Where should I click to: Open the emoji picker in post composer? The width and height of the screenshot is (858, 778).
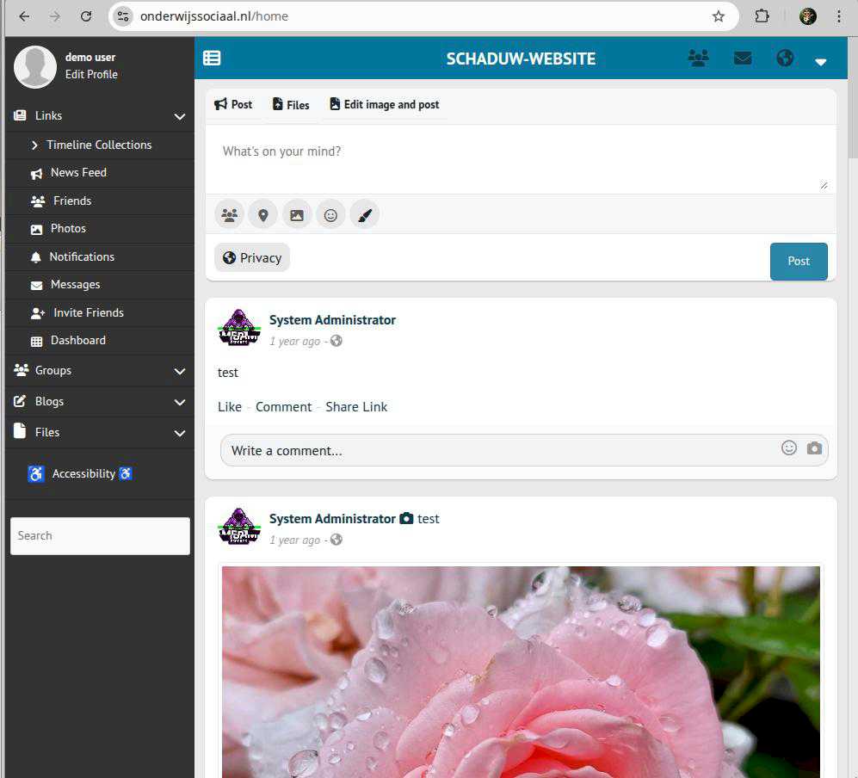(x=330, y=215)
